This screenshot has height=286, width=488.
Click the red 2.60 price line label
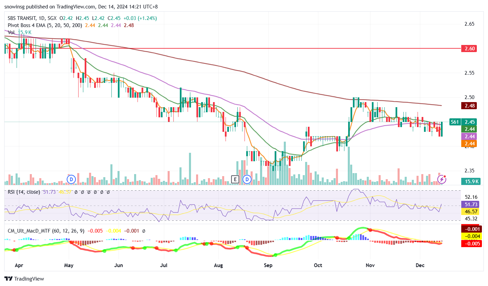tap(469, 48)
